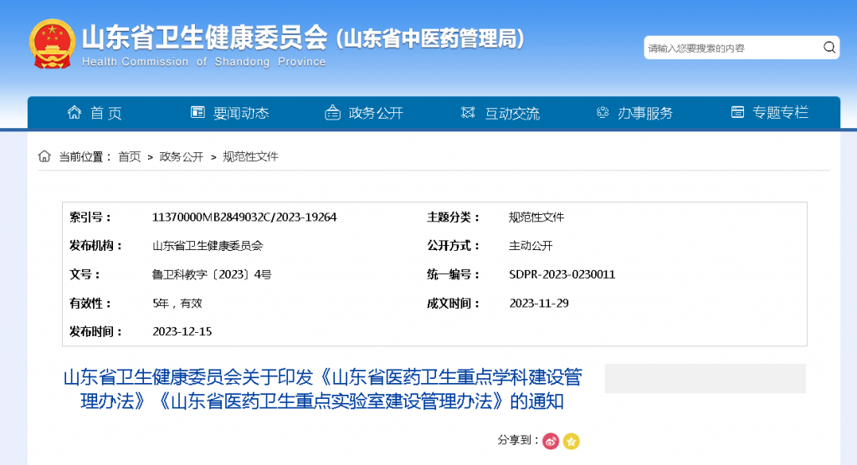Click the 分享到 label

(x=518, y=440)
